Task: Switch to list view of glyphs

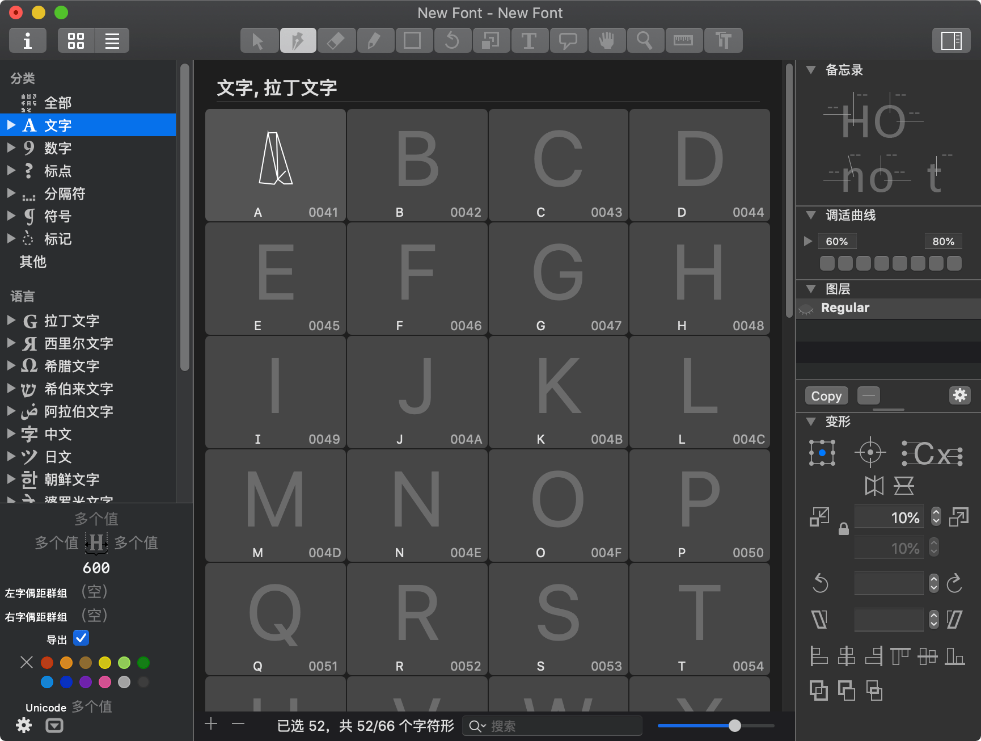Action: point(112,40)
